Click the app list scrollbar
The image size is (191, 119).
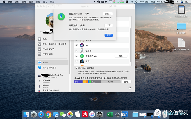pyautogui.click(x=130, y=45)
